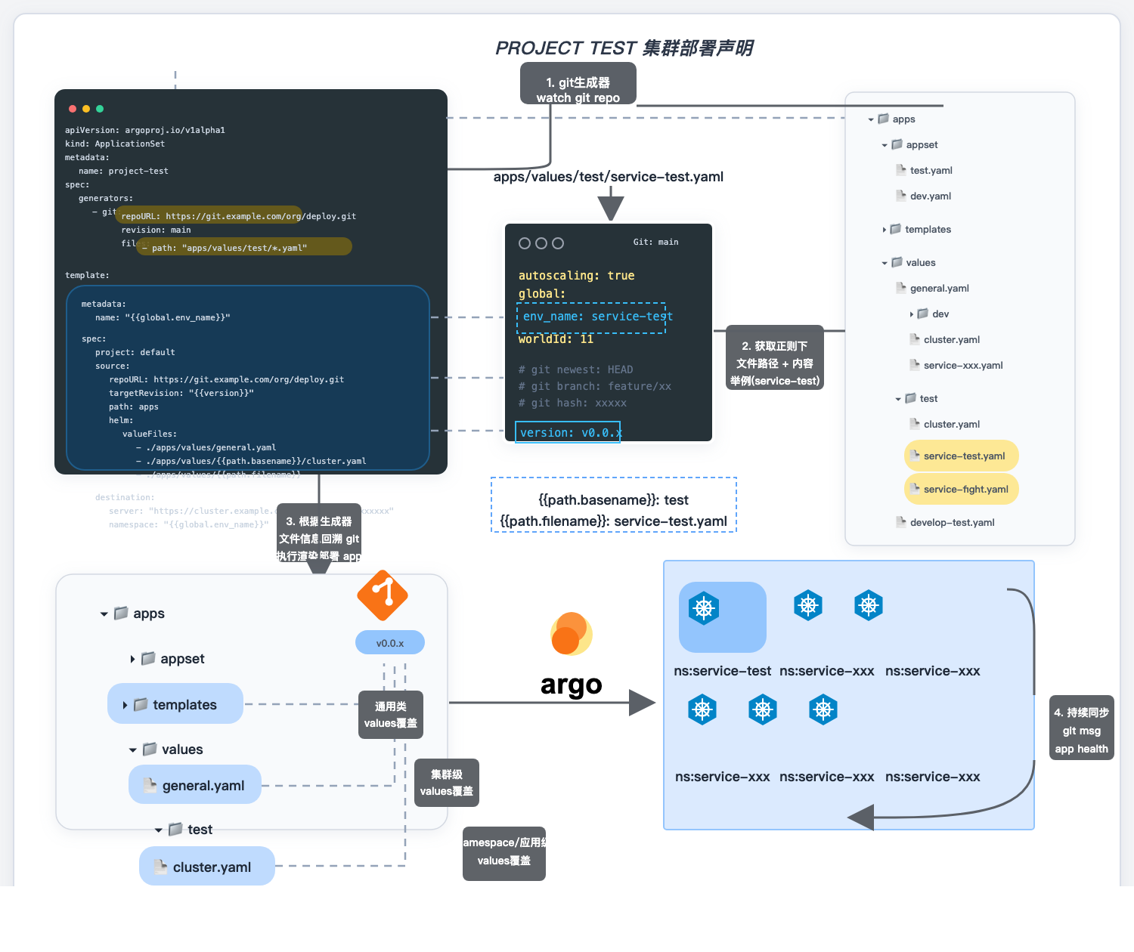This screenshot has width=1134, height=952.
Task: Select the file icon for develop-test.yaml
Action: [x=901, y=521]
